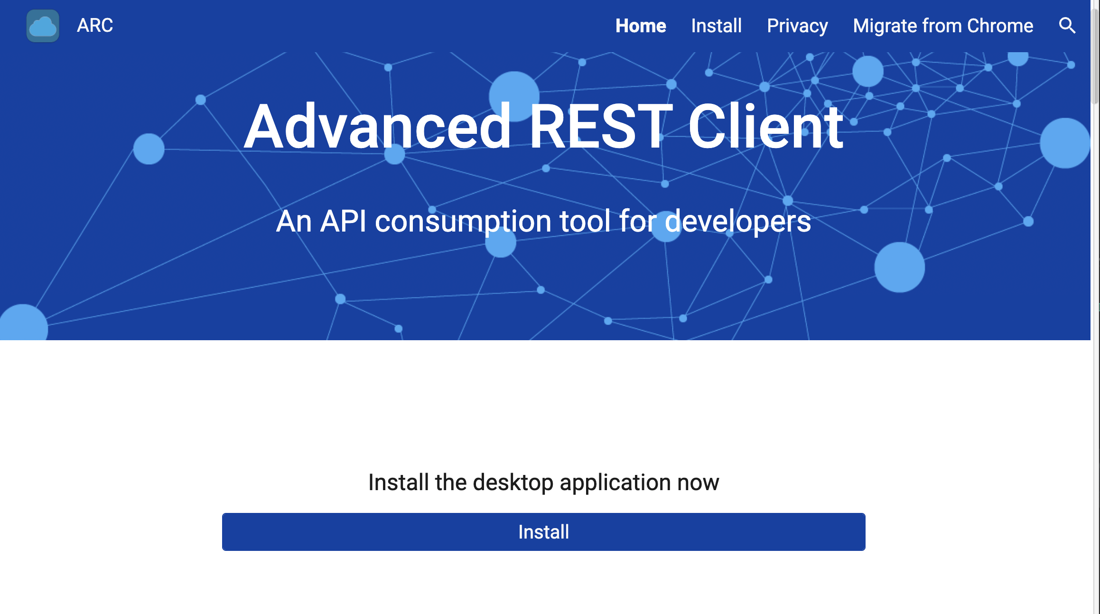The height and width of the screenshot is (614, 1100).
Task: Open the search magnifier icon
Action: coord(1067,26)
